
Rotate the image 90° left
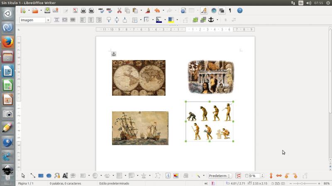(x=287, y=176)
